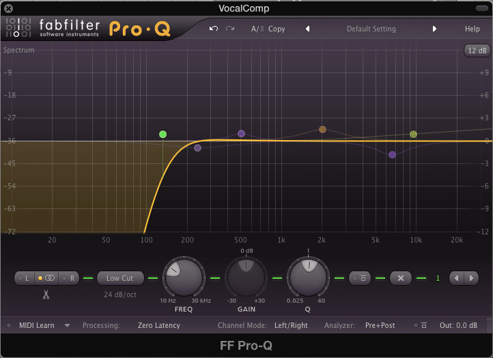Set band channel to Right (R)

[68, 278]
